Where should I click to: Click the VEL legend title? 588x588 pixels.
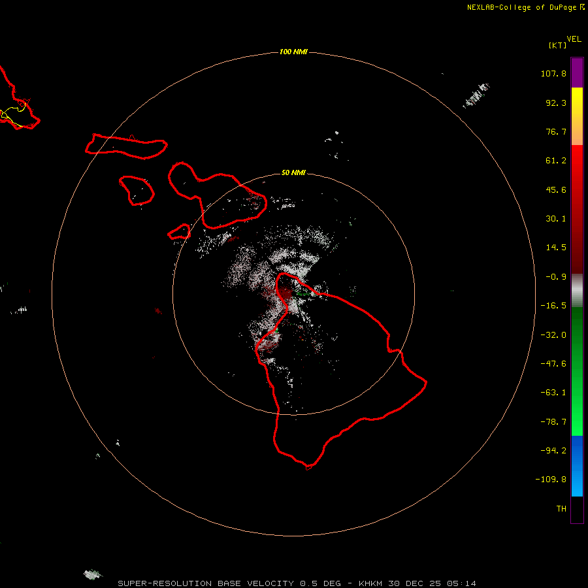tap(574, 39)
